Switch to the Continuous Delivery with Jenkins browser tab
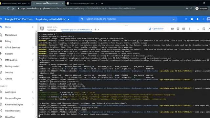The image size is (210, 118). coord(15,4)
